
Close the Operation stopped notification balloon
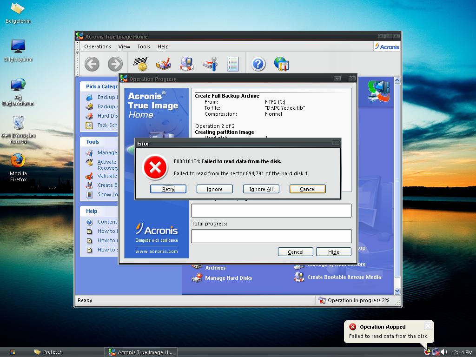point(428,326)
